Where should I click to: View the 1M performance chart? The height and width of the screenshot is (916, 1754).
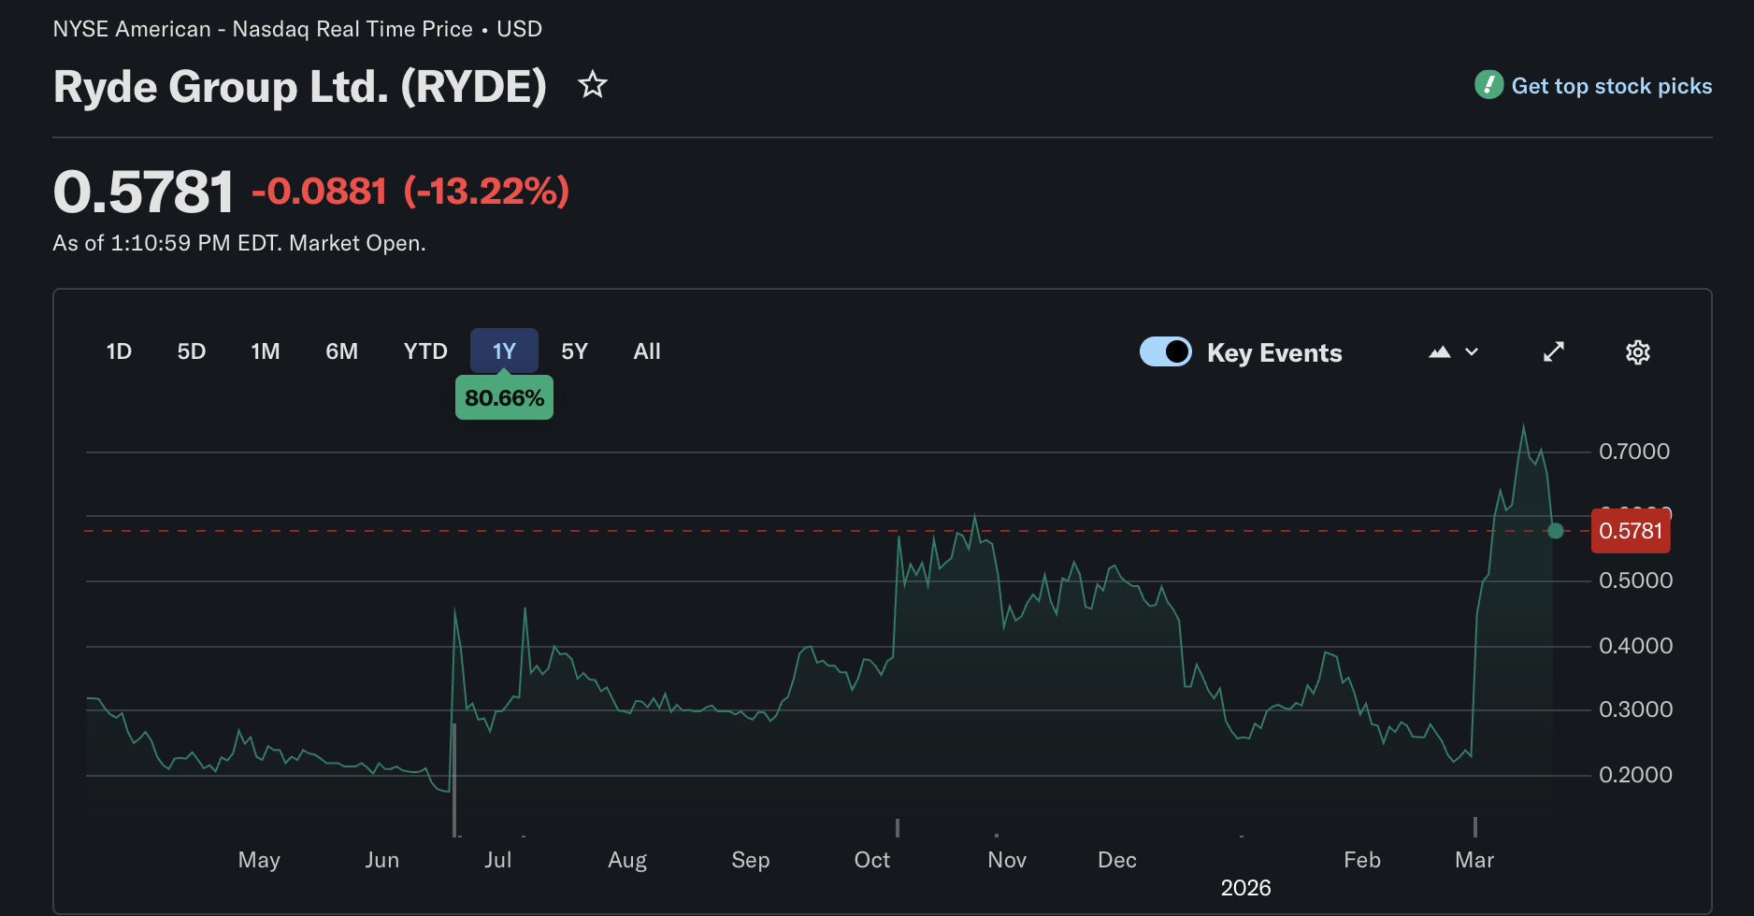[265, 351]
